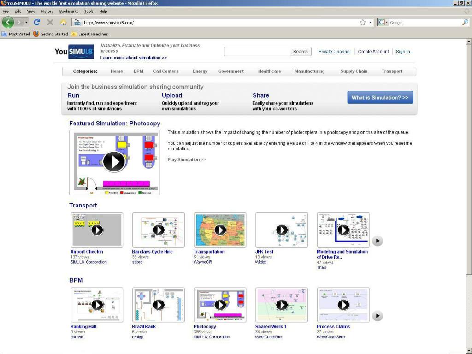Show next BPM simulations with arrow button

pyautogui.click(x=378, y=316)
